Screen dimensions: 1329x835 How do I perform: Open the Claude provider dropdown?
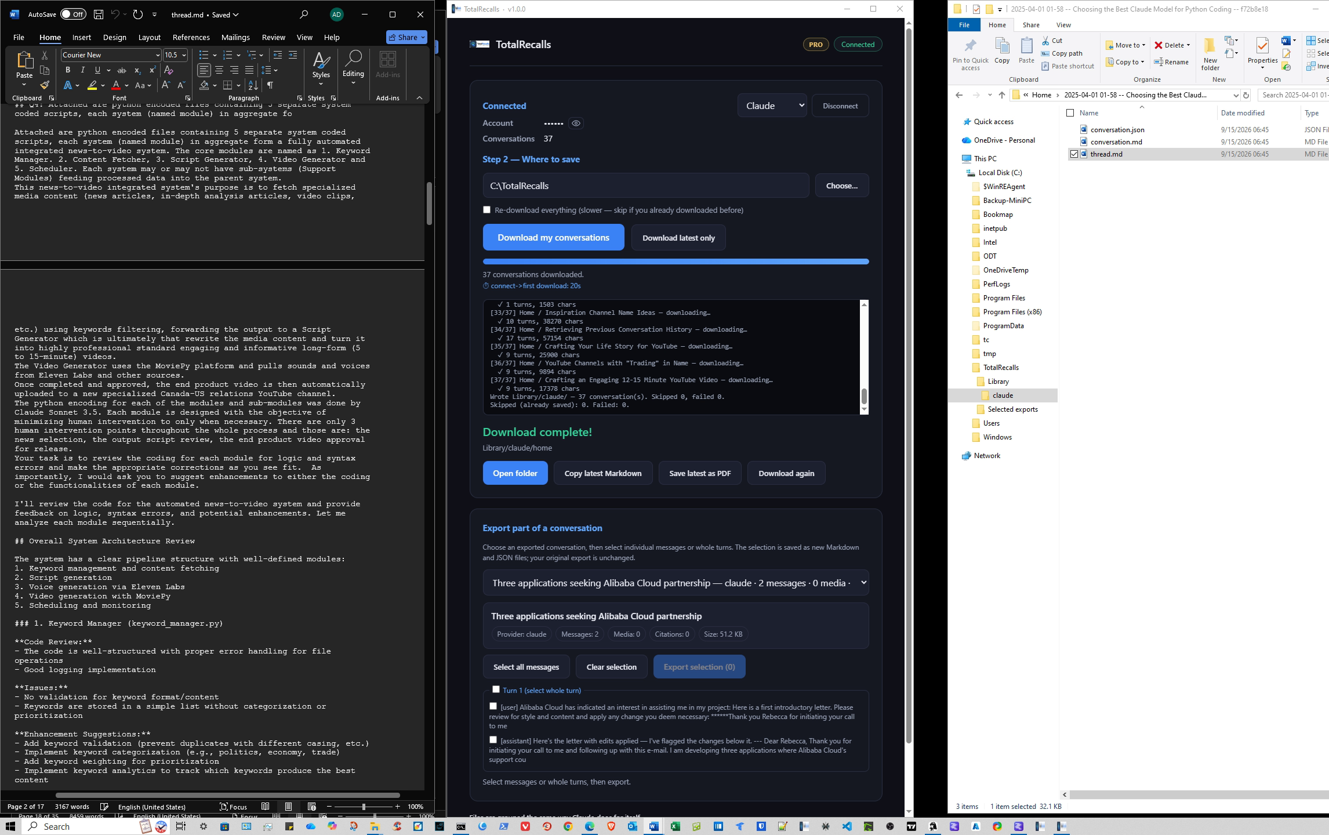772,106
